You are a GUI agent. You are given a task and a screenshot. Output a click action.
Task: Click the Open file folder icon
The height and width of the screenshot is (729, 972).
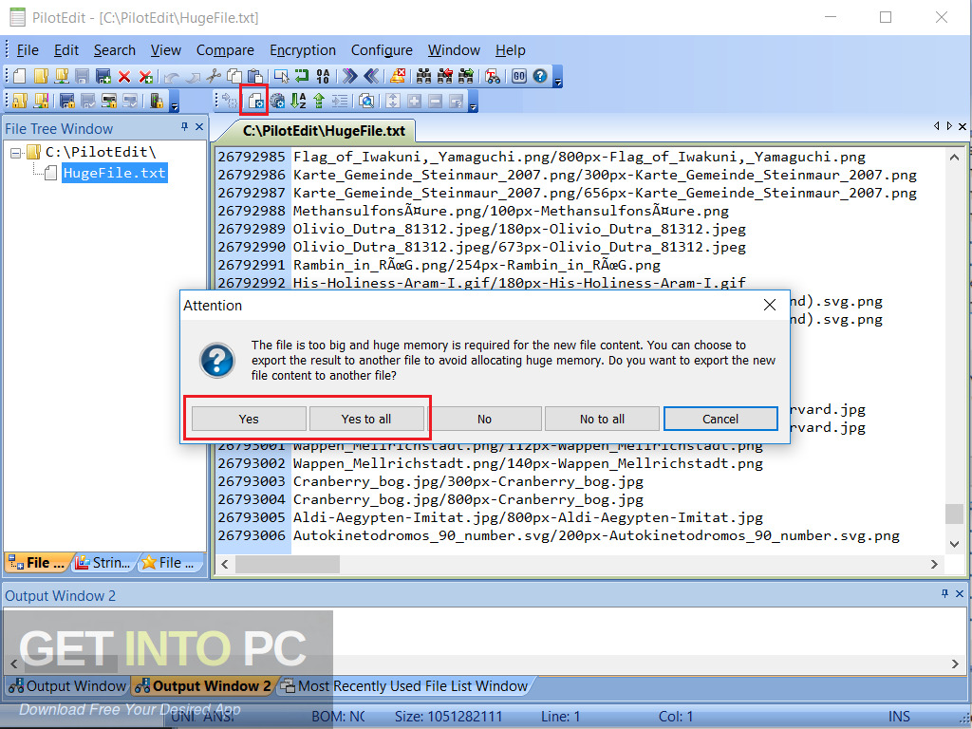pos(41,76)
